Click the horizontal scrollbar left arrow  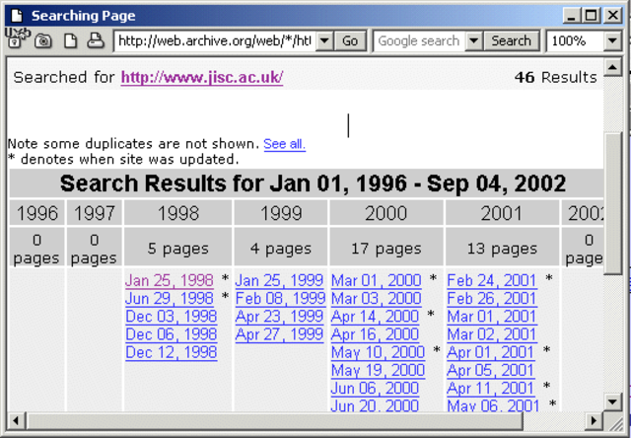pos(16,421)
